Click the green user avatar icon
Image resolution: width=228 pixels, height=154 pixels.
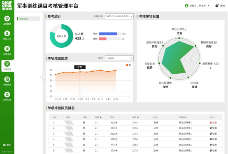pyautogui.click(x=186, y=6)
